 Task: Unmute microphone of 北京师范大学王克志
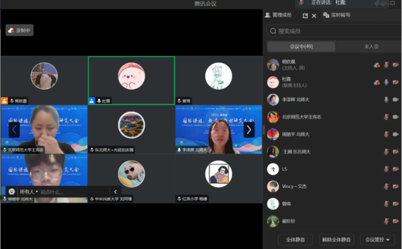point(386,117)
